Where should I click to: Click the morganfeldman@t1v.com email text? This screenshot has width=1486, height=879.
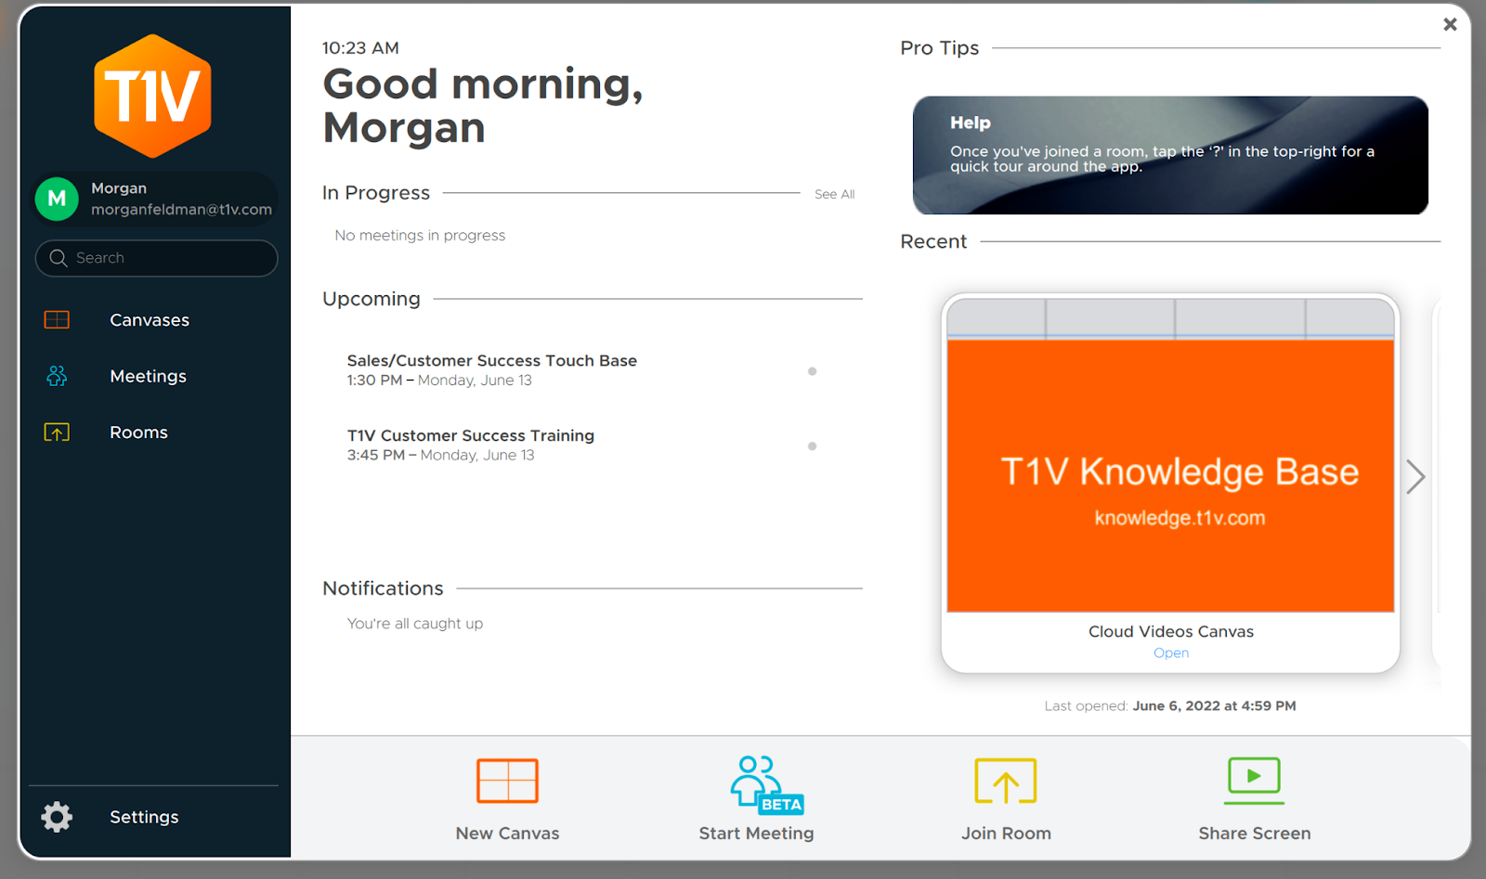(181, 210)
